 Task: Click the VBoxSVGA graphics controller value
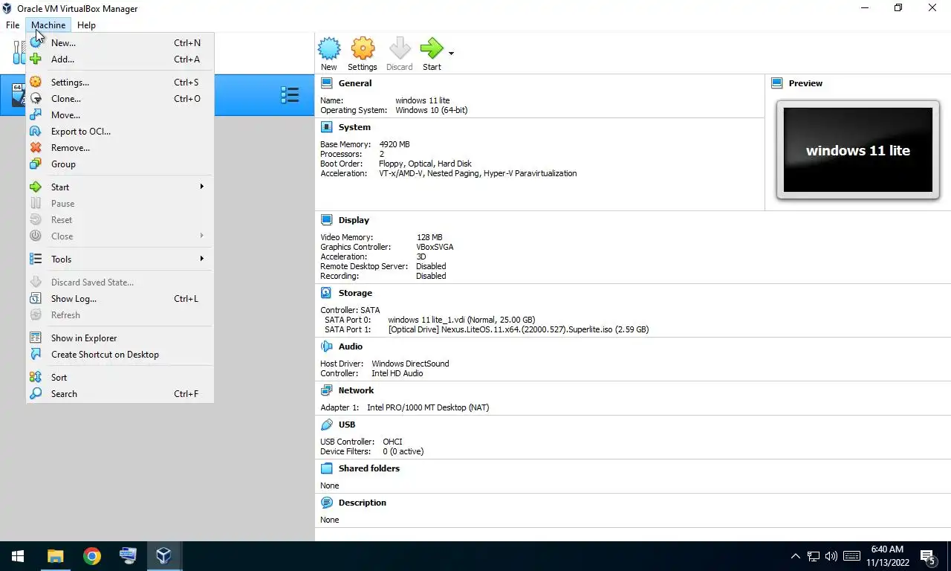click(435, 247)
